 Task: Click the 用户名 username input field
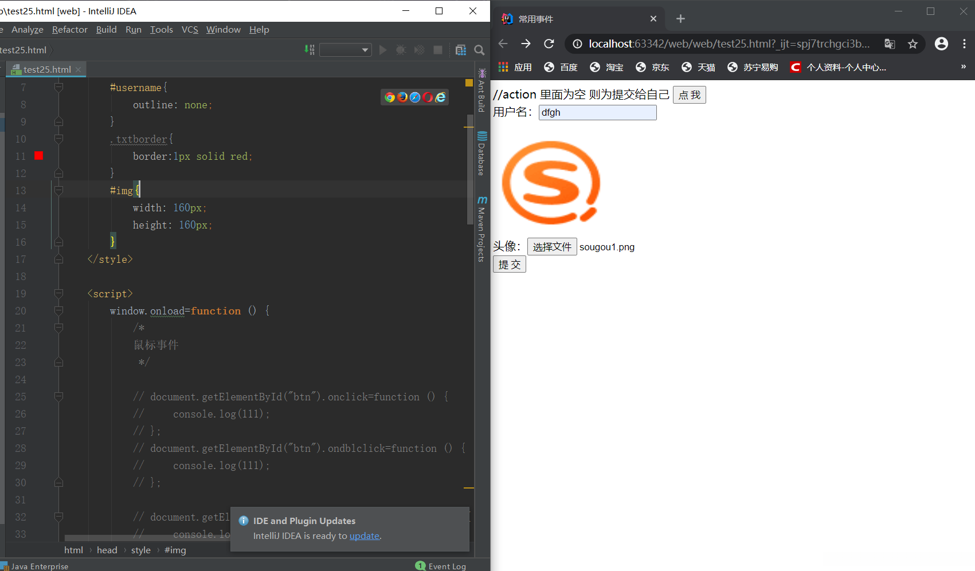click(x=597, y=113)
